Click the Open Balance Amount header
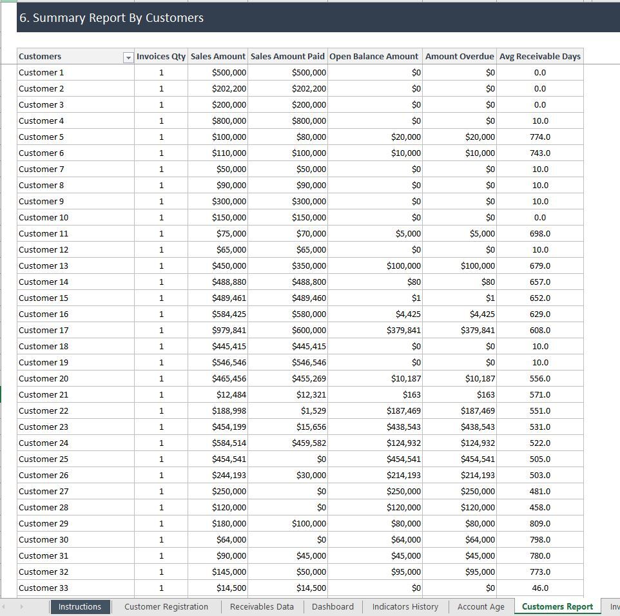The image size is (620, 616). [x=375, y=56]
